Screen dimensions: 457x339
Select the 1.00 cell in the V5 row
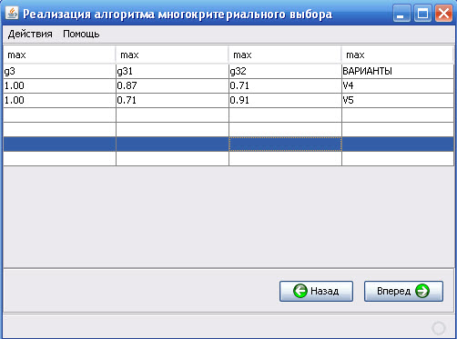(60, 101)
